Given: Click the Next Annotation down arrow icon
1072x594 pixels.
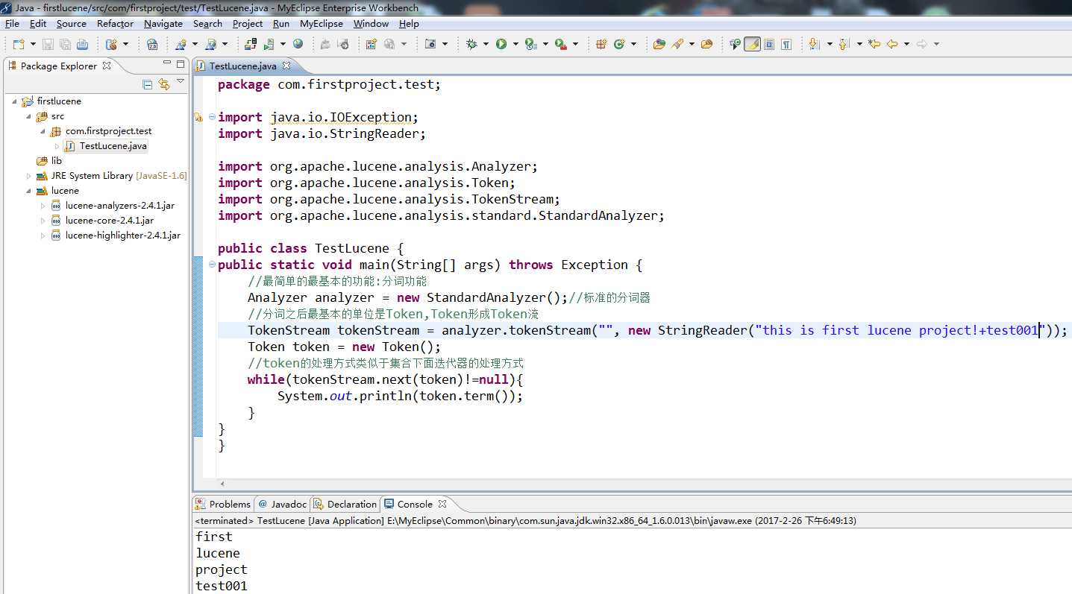Looking at the screenshot, I should (x=814, y=44).
